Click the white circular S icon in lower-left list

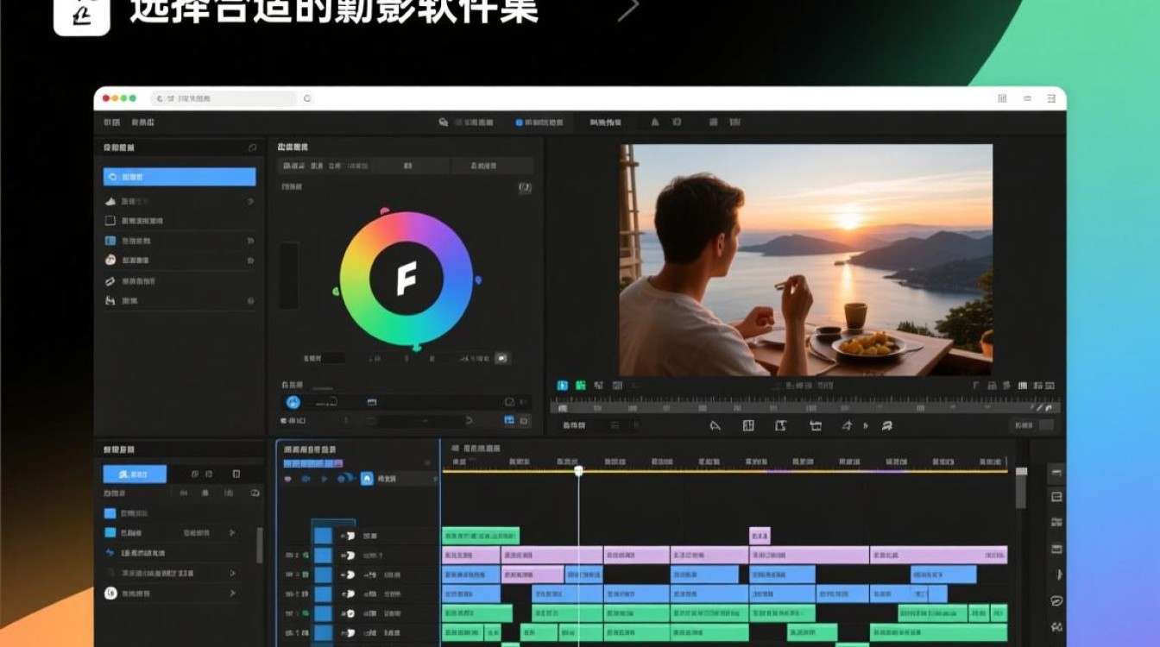[110, 593]
